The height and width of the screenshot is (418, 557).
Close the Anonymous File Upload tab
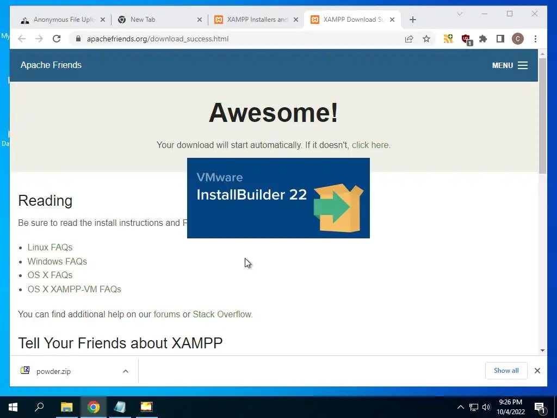click(103, 20)
